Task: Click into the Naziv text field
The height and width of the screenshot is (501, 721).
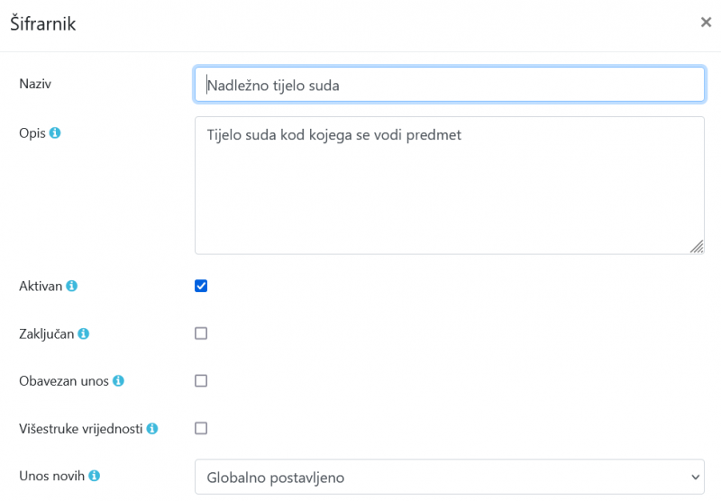Action: pyautogui.click(x=449, y=85)
